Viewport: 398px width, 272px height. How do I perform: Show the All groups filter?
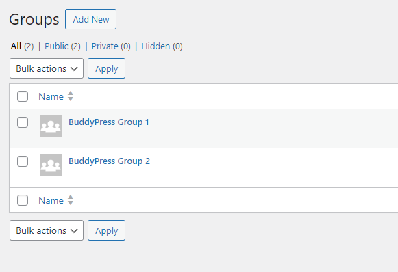tap(16, 46)
